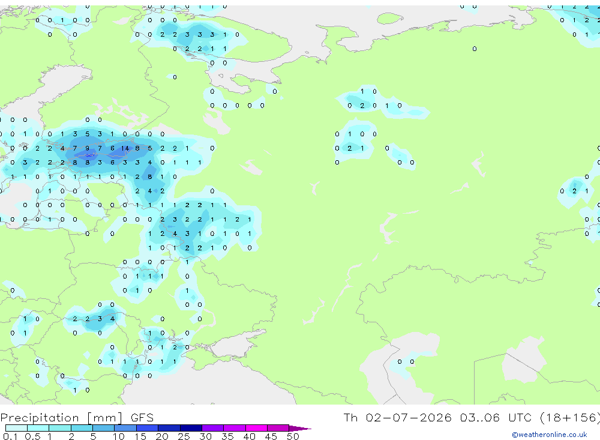The image size is (600, 440).
Task: Open the weatheronline.co.uk copyright link
Action: pos(550,435)
